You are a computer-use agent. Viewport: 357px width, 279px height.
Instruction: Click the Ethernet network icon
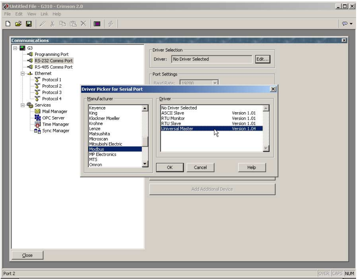pyautogui.click(x=30, y=73)
